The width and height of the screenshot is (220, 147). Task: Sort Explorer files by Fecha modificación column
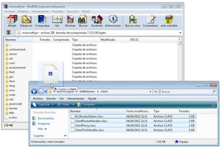pyautogui.click(x=138, y=111)
